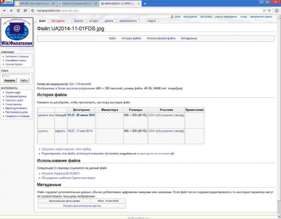Click the current version thumbnail
The image size is (281, 219).
[x=110, y=120]
